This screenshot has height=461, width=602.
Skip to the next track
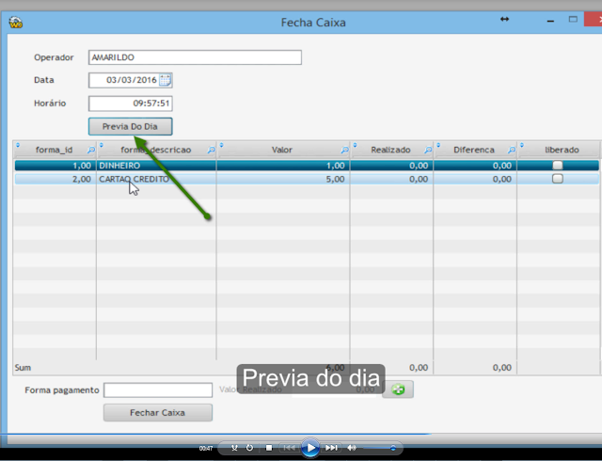[331, 448]
